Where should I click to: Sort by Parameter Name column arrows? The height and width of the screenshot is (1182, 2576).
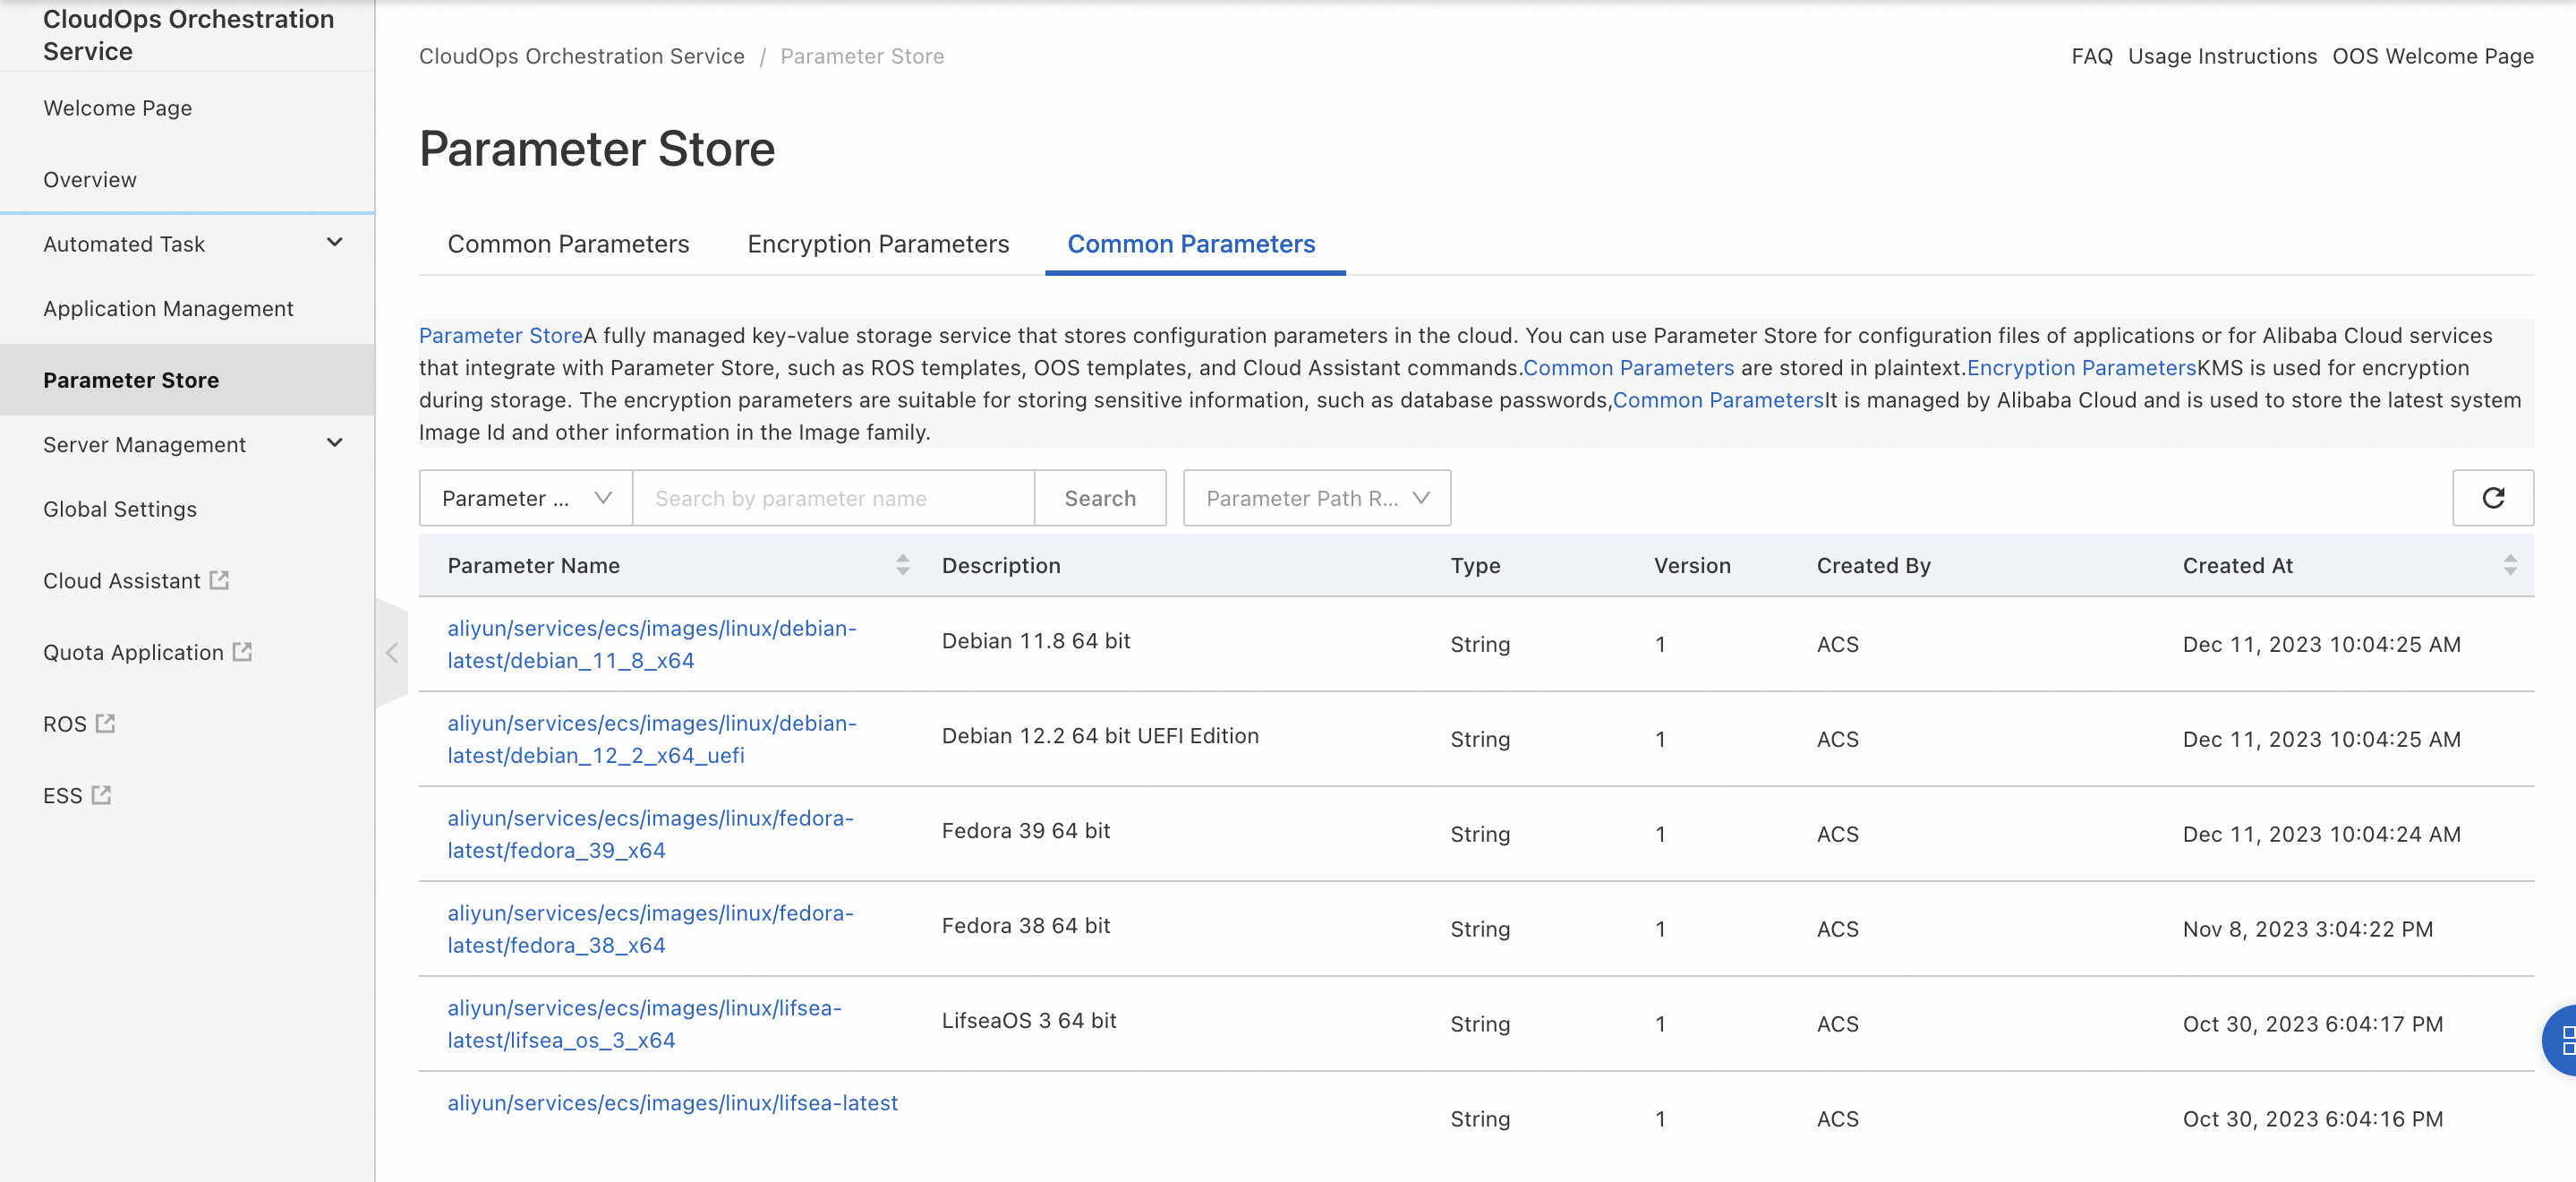902,564
